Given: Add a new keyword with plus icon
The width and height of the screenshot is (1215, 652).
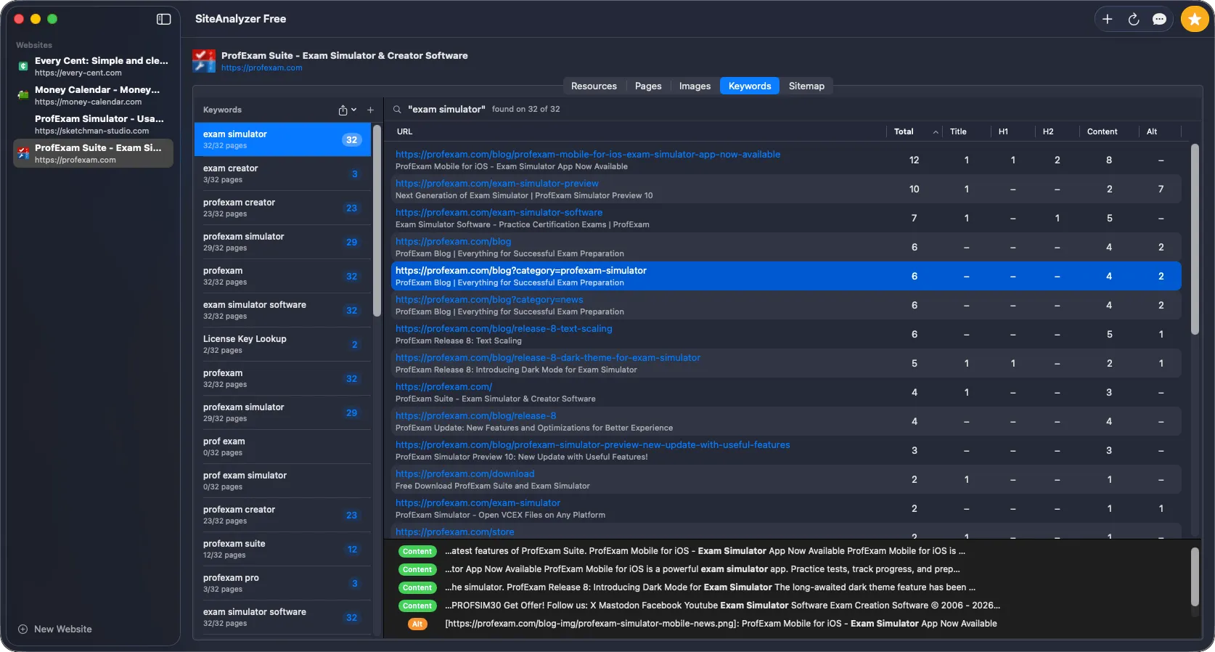Looking at the screenshot, I should pyautogui.click(x=370, y=110).
